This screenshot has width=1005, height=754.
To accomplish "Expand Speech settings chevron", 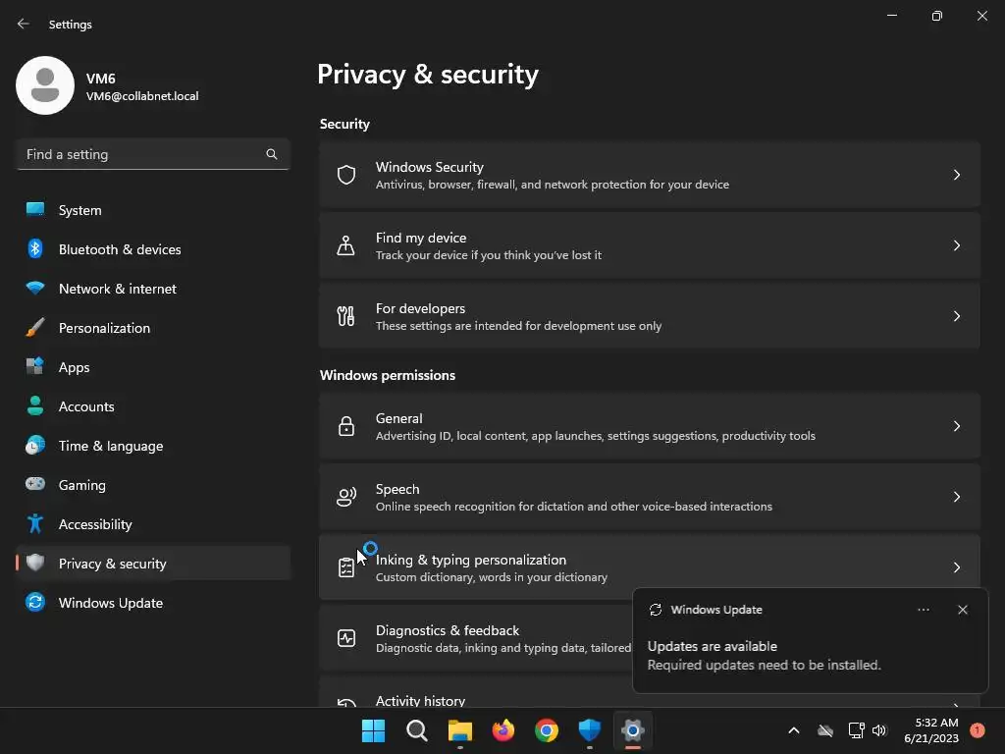I will [956, 497].
